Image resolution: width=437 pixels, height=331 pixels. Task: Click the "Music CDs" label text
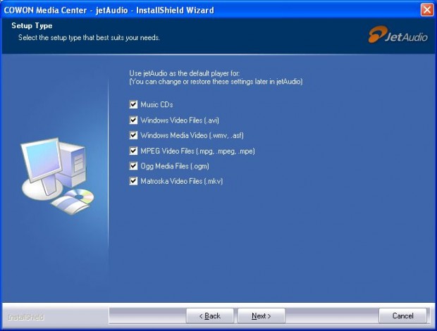pos(156,105)
